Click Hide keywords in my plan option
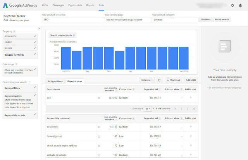 coord(17,107)
